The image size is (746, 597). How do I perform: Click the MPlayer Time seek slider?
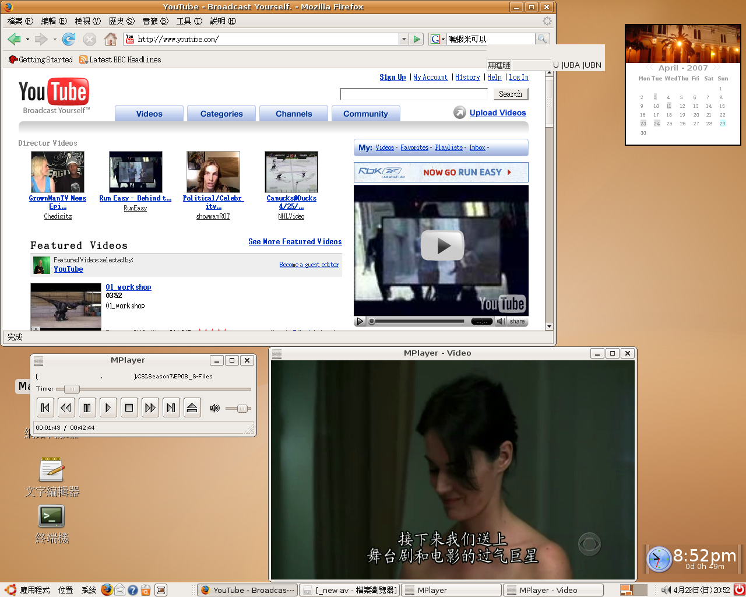(x=154, y=389)
